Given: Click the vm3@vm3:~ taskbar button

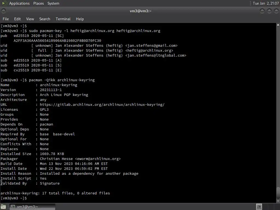Looking at the screenshot, I should click(32, 207).
